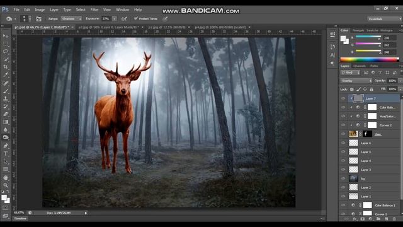The height and width of the screenshot is (227, 403).
Task: Select the Eyedropper tool
Action: 6,75
